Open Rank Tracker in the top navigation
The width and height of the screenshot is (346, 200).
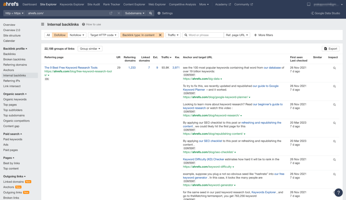pyautogui.click(x=112, y=4)
